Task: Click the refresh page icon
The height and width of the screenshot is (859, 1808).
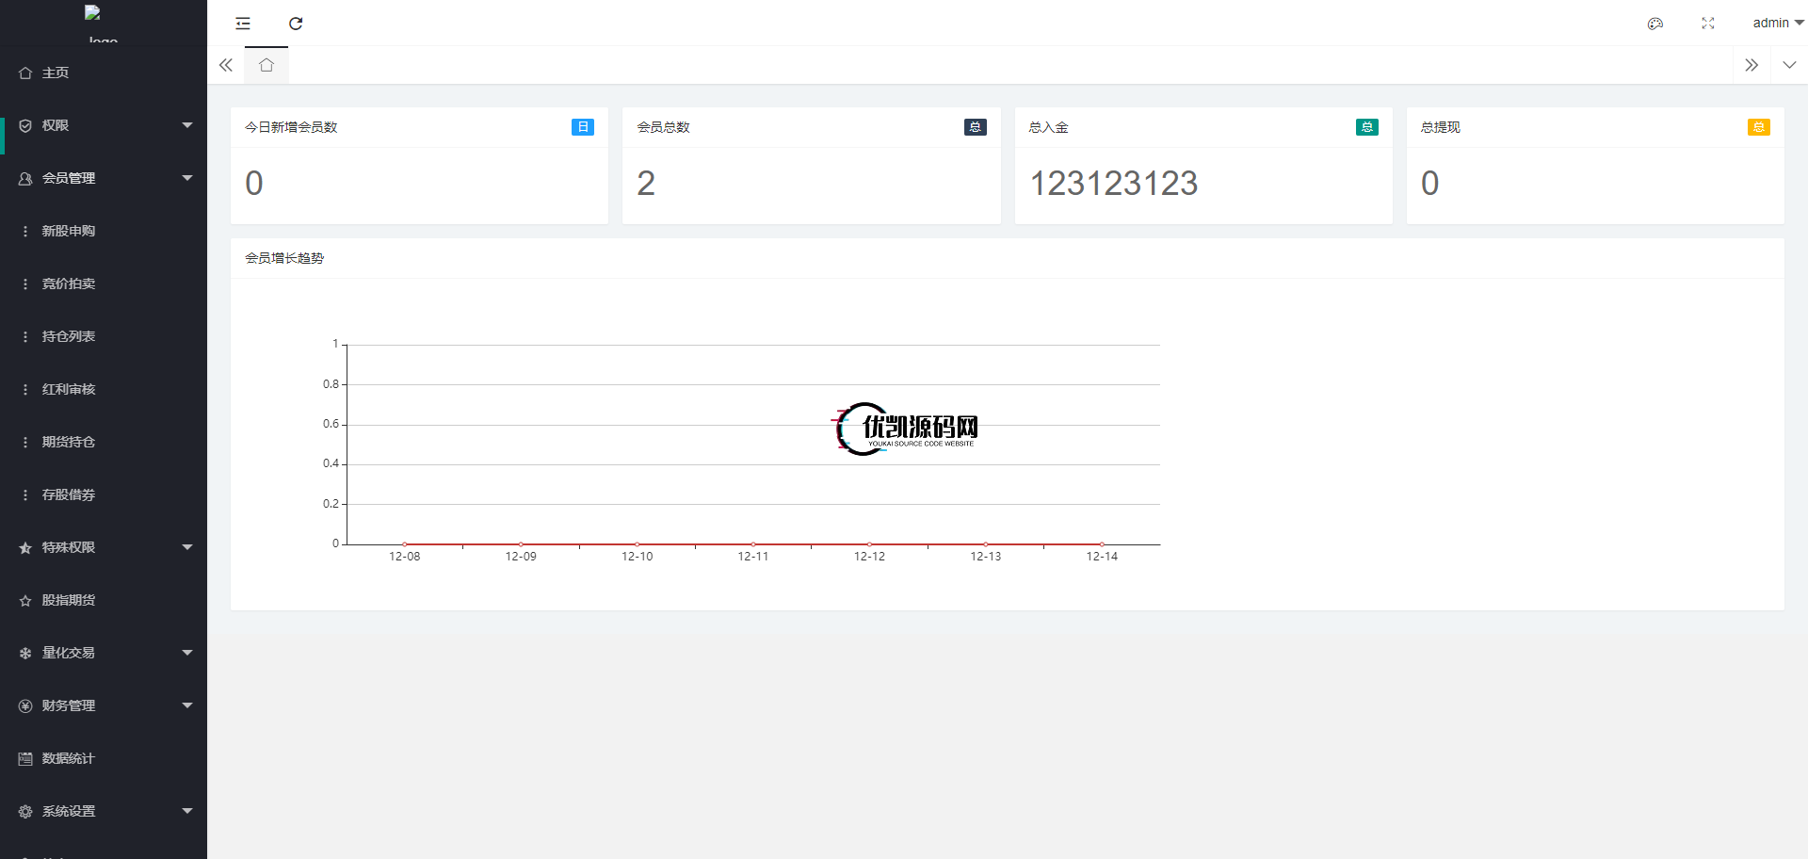Action: point(296,24)
